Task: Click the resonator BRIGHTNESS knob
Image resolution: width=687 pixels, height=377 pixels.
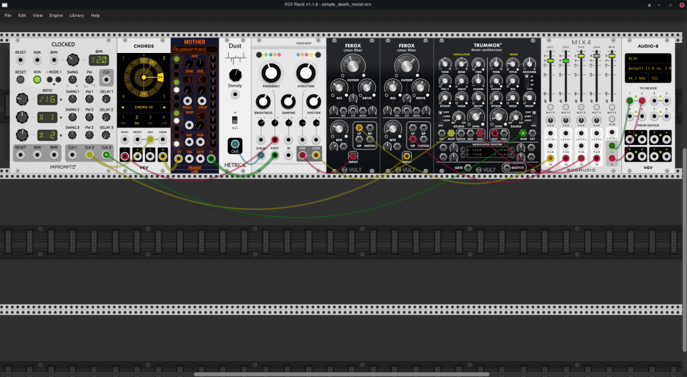Action: (x=263, y=101)
